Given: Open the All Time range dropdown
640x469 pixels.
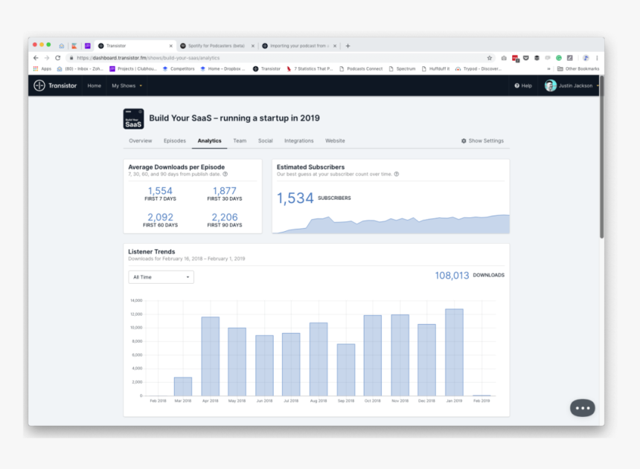Looking at the screenshot, I should [161, 277].
